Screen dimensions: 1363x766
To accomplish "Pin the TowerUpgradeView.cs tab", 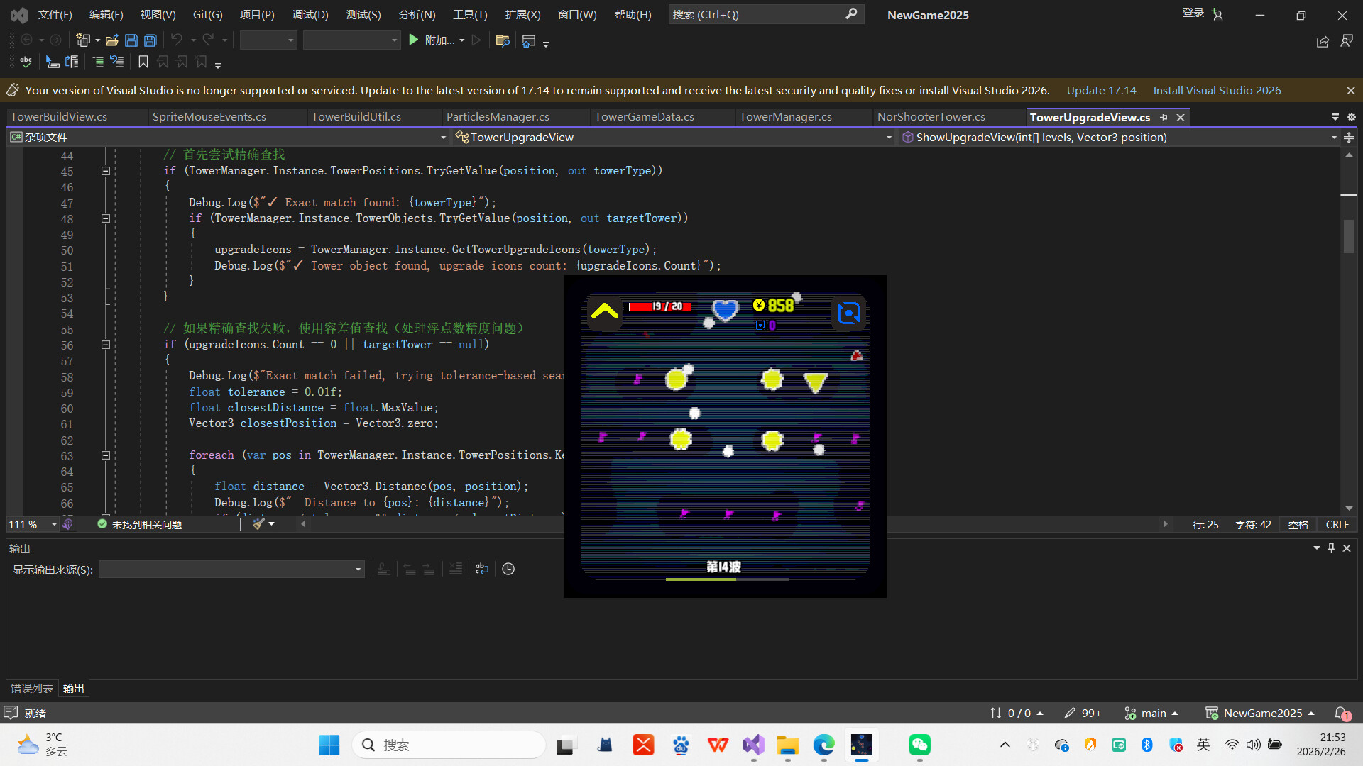I will pos(1164,117).
